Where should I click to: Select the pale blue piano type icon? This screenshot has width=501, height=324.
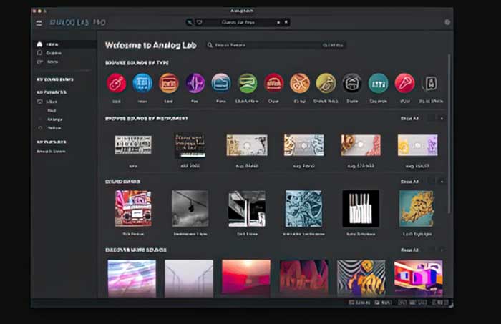pyautogui.click(x=221, y=83)
